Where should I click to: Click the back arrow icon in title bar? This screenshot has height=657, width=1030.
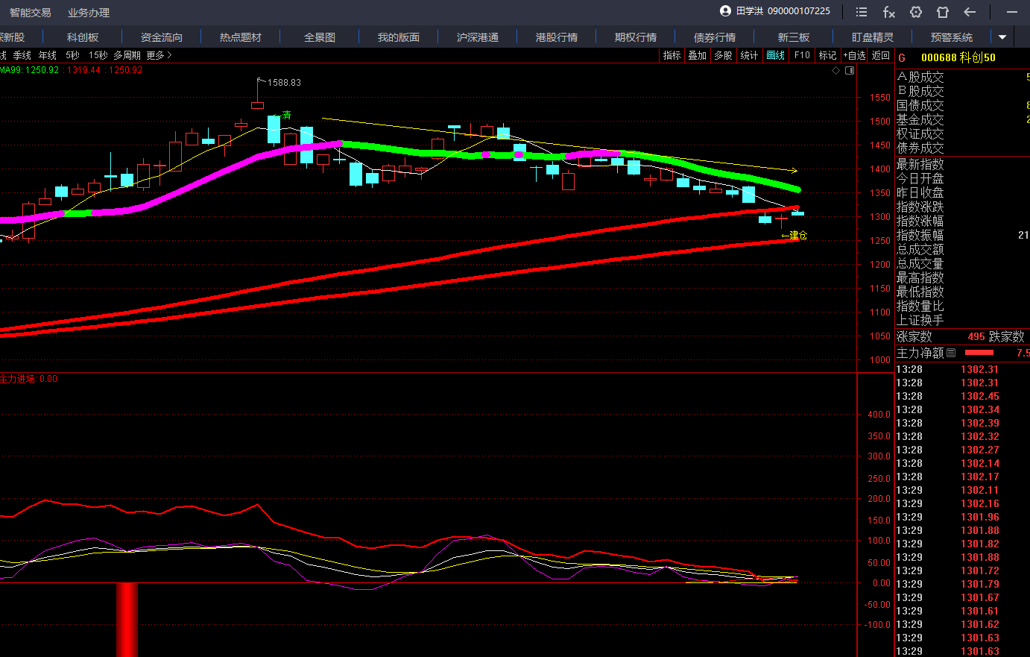(970, 12)
